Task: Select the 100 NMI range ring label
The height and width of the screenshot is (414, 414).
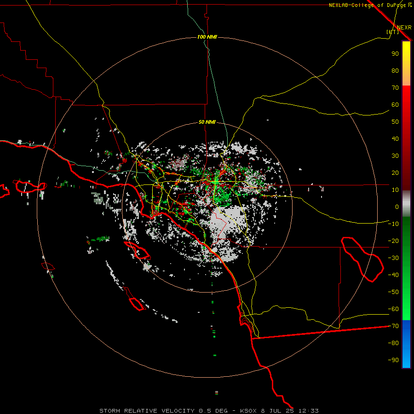Action: click(207, 37)
